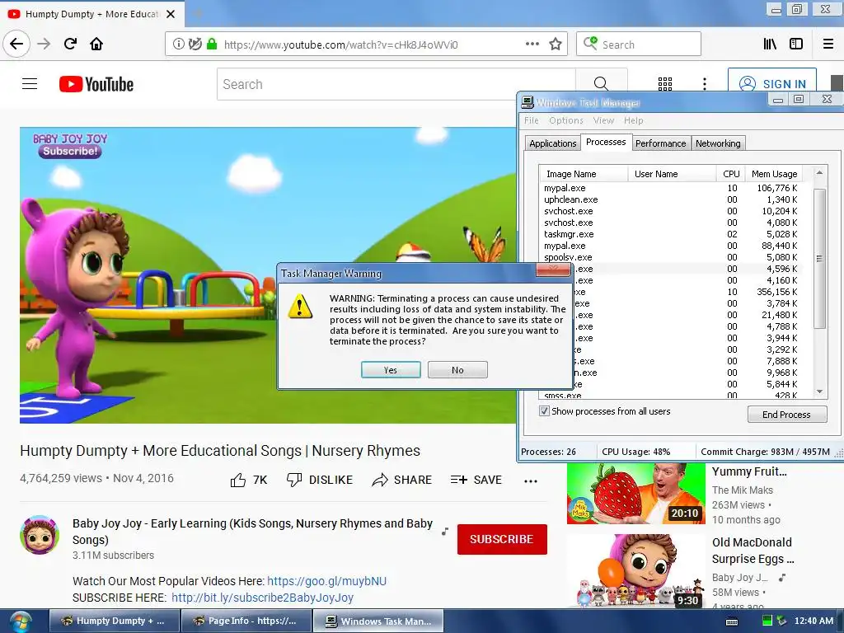Show site information icon in address bar

tap(178, 45)
